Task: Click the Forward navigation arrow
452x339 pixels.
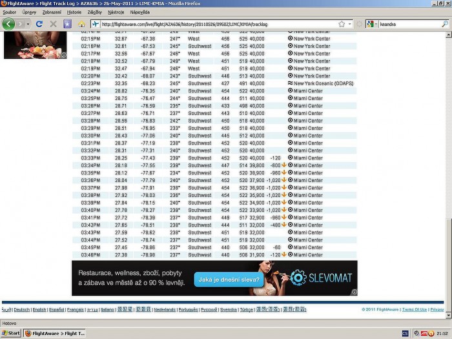Action: [20, 24]
